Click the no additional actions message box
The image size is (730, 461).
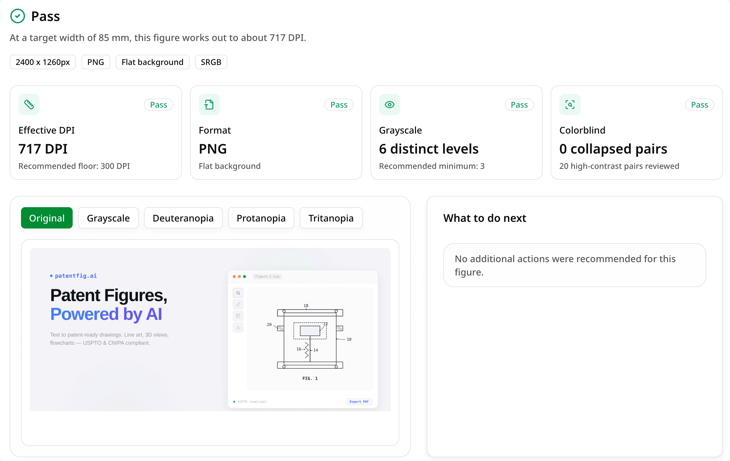574,265
